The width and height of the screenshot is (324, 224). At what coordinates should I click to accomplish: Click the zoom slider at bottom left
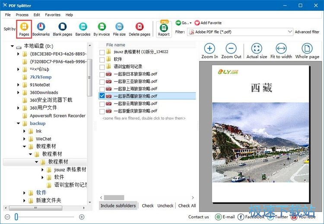click(x=16, y=217)
